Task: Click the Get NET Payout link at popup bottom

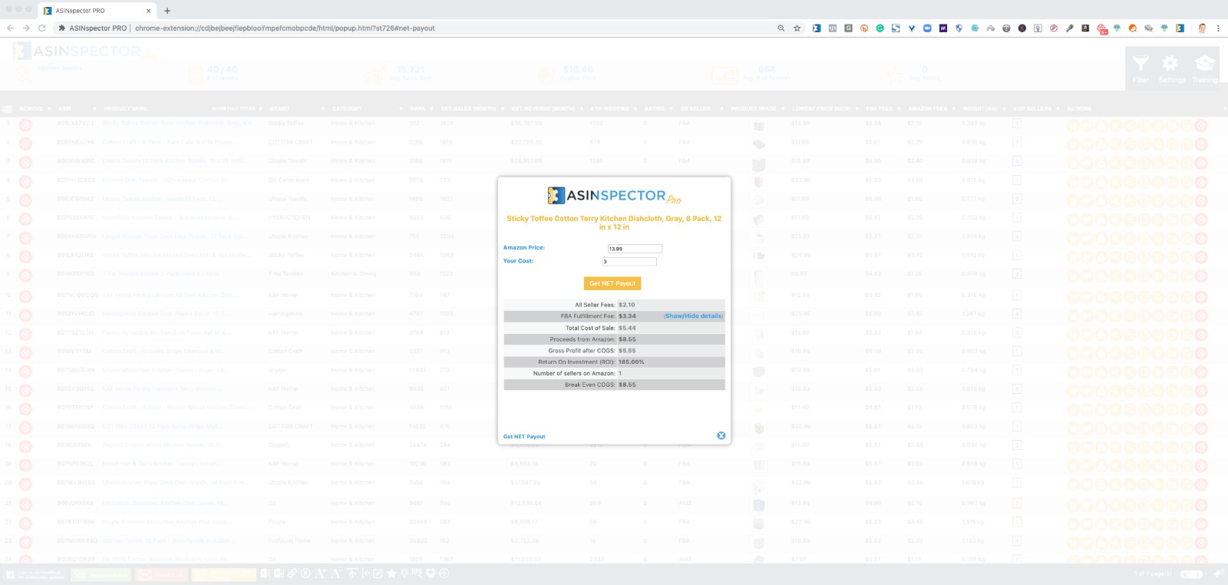Action: 524,437
